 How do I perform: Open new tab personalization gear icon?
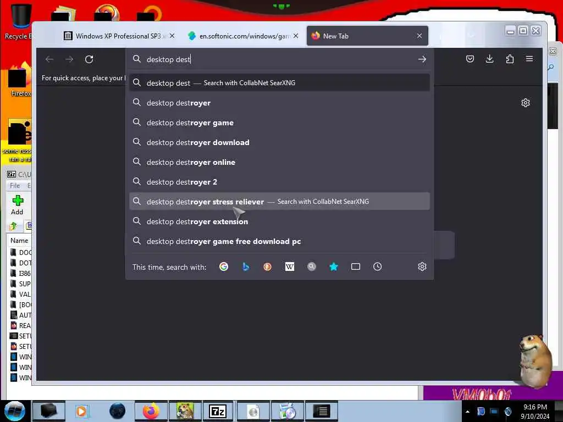click(525, 103)
